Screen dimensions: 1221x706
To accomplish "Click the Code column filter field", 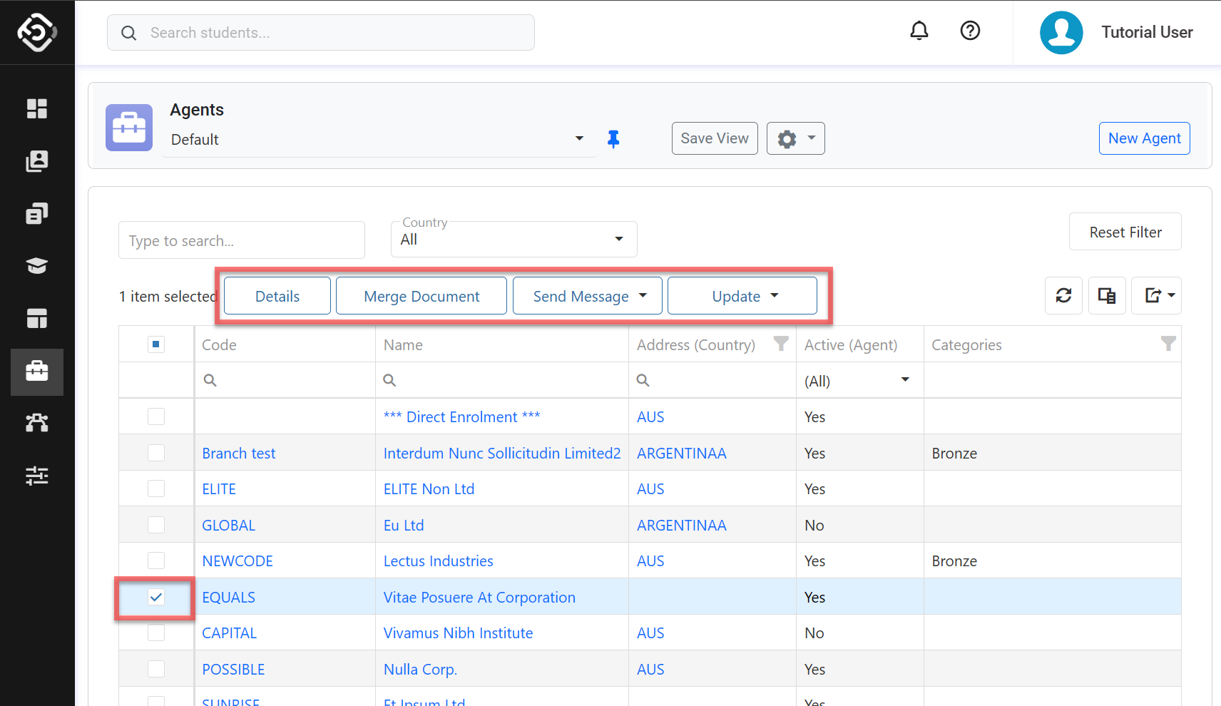I will [285, 380].
